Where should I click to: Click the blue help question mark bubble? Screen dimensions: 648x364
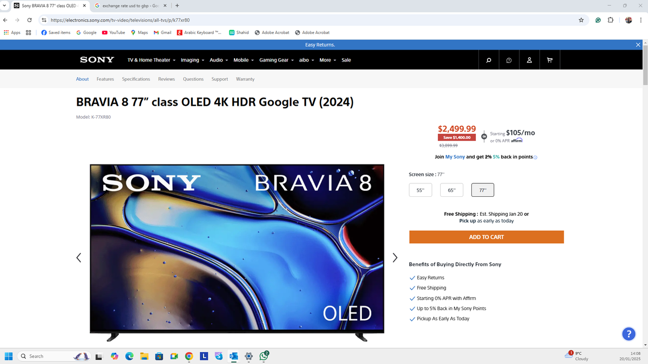coord(629,334)
